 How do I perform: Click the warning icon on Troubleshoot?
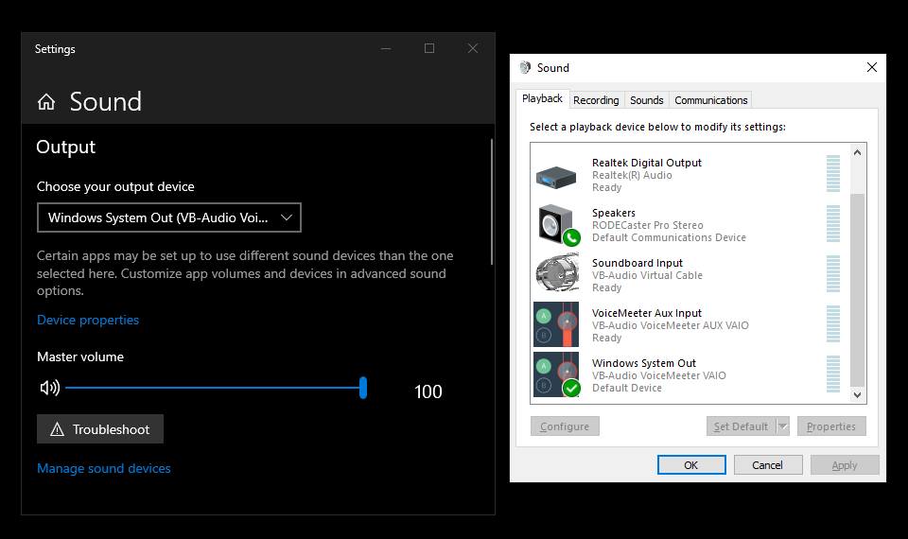56,429
